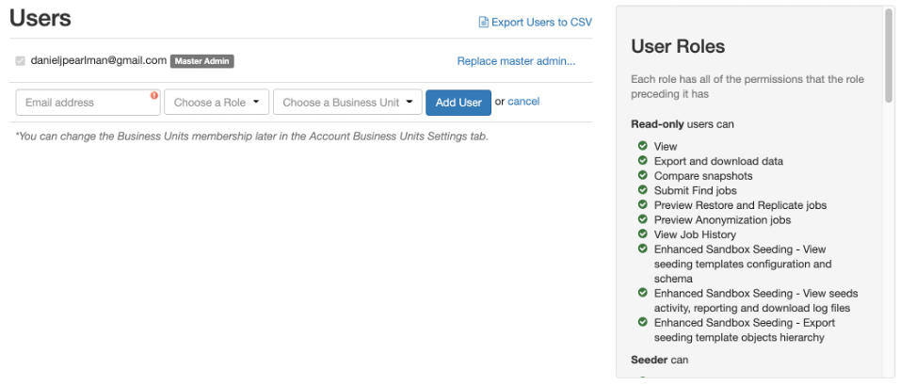Click green check icon beside Export and download data
This screenshot has height=386, width=900.
pos(642,161)
